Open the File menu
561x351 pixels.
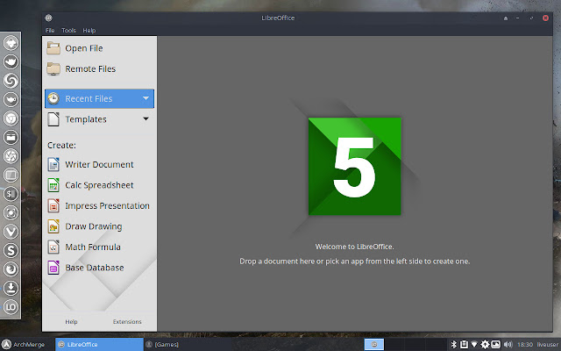[x=50, y=31]
